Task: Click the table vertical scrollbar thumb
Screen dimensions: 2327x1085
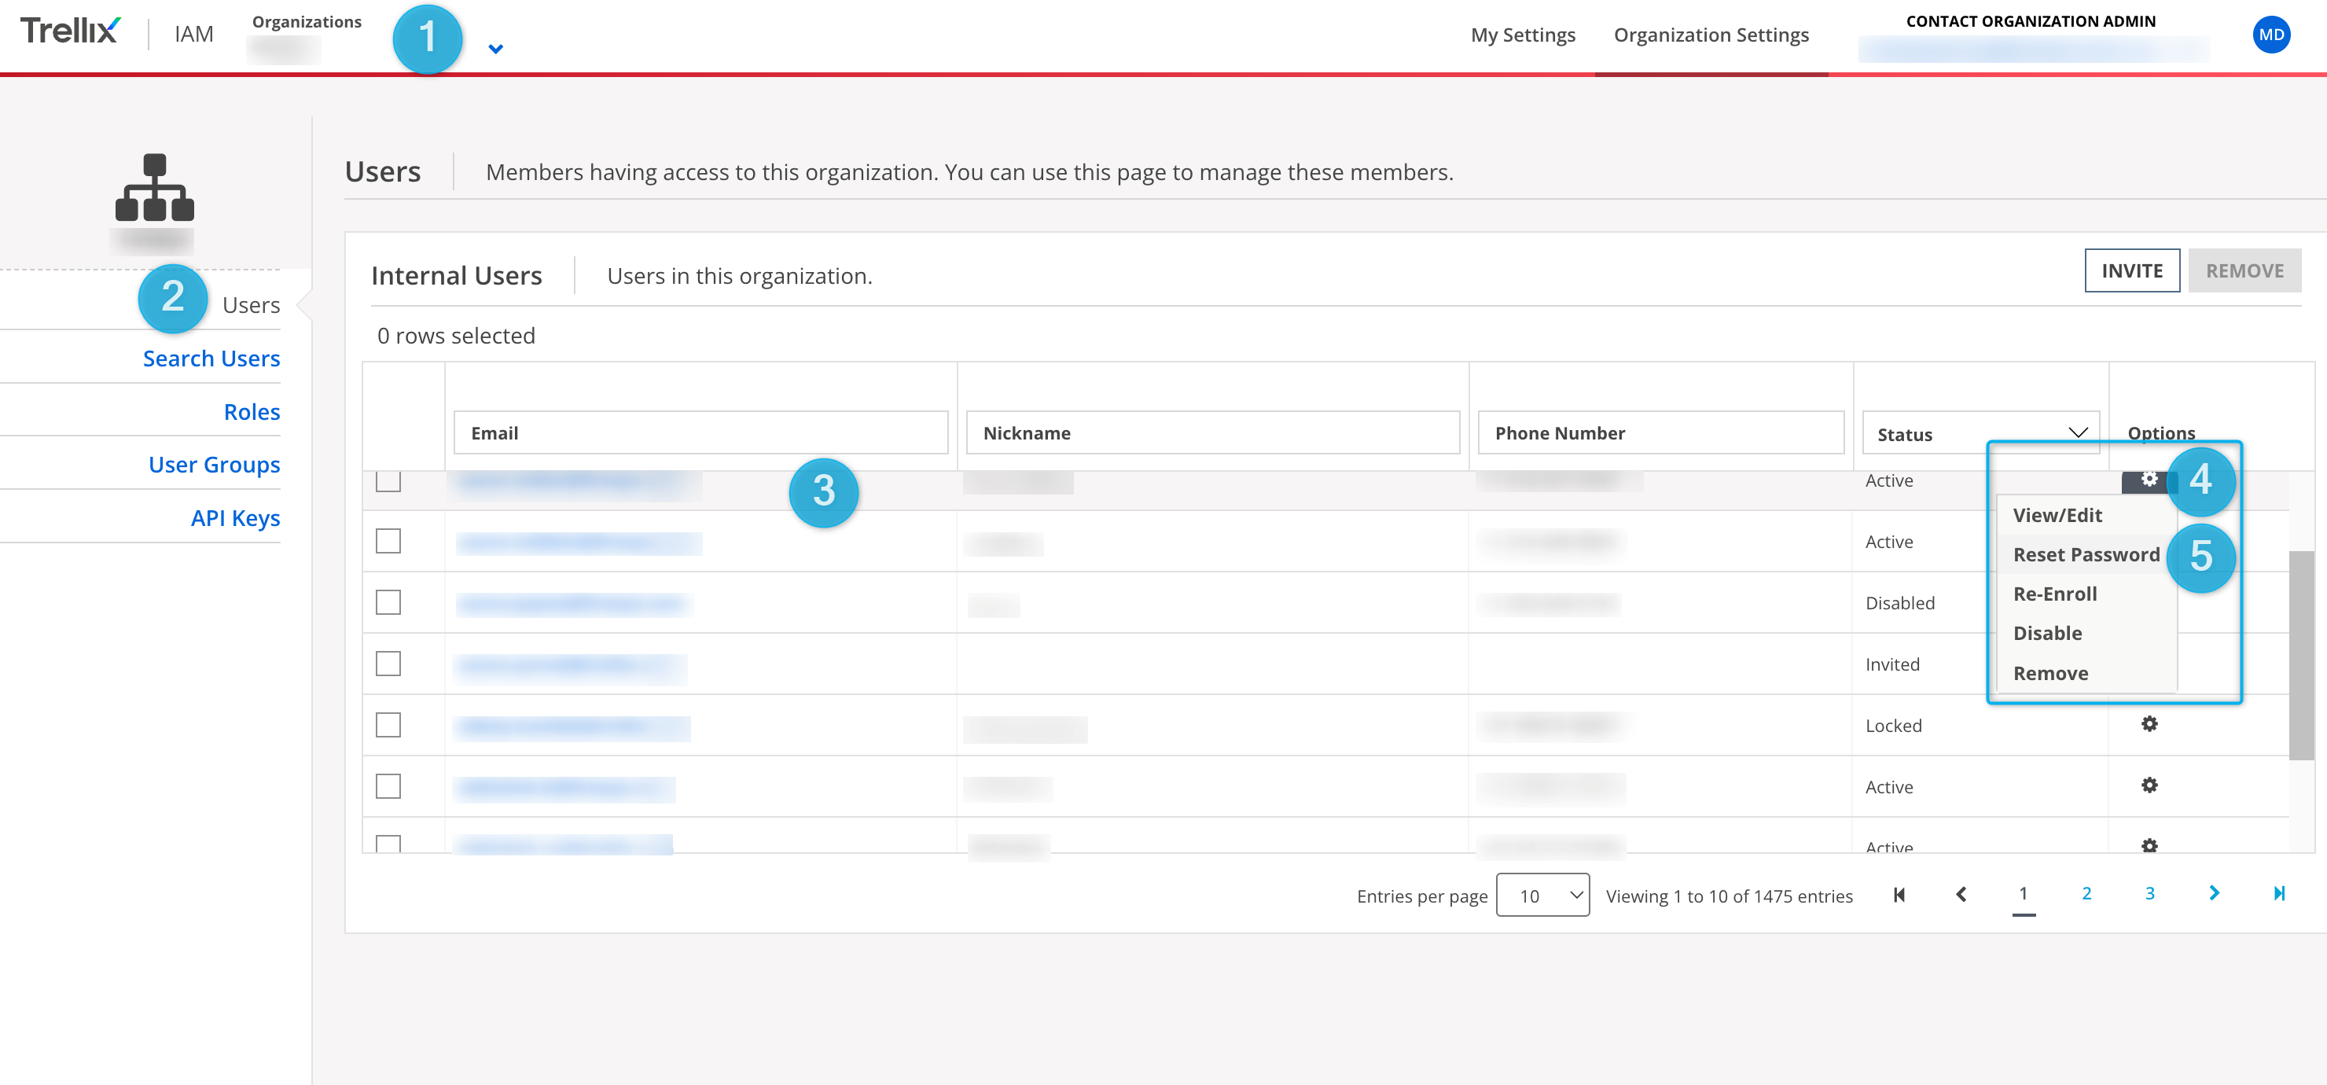Action: pos(2301,655)
